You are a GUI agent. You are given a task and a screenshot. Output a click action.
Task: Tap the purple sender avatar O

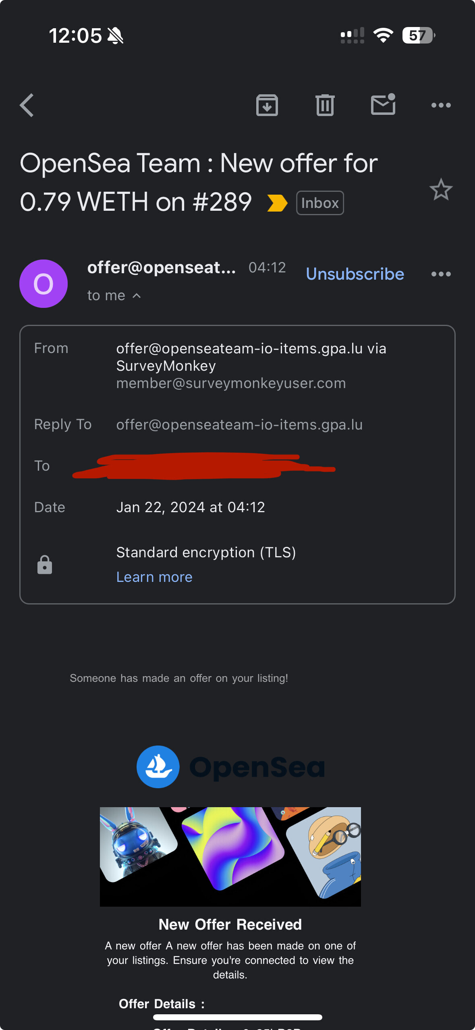44,284
